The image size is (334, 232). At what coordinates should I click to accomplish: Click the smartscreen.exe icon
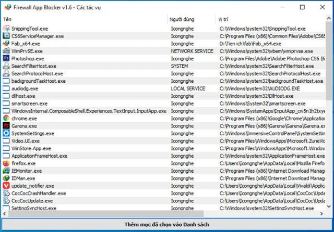pyautogui.click(x=6, y=104)
